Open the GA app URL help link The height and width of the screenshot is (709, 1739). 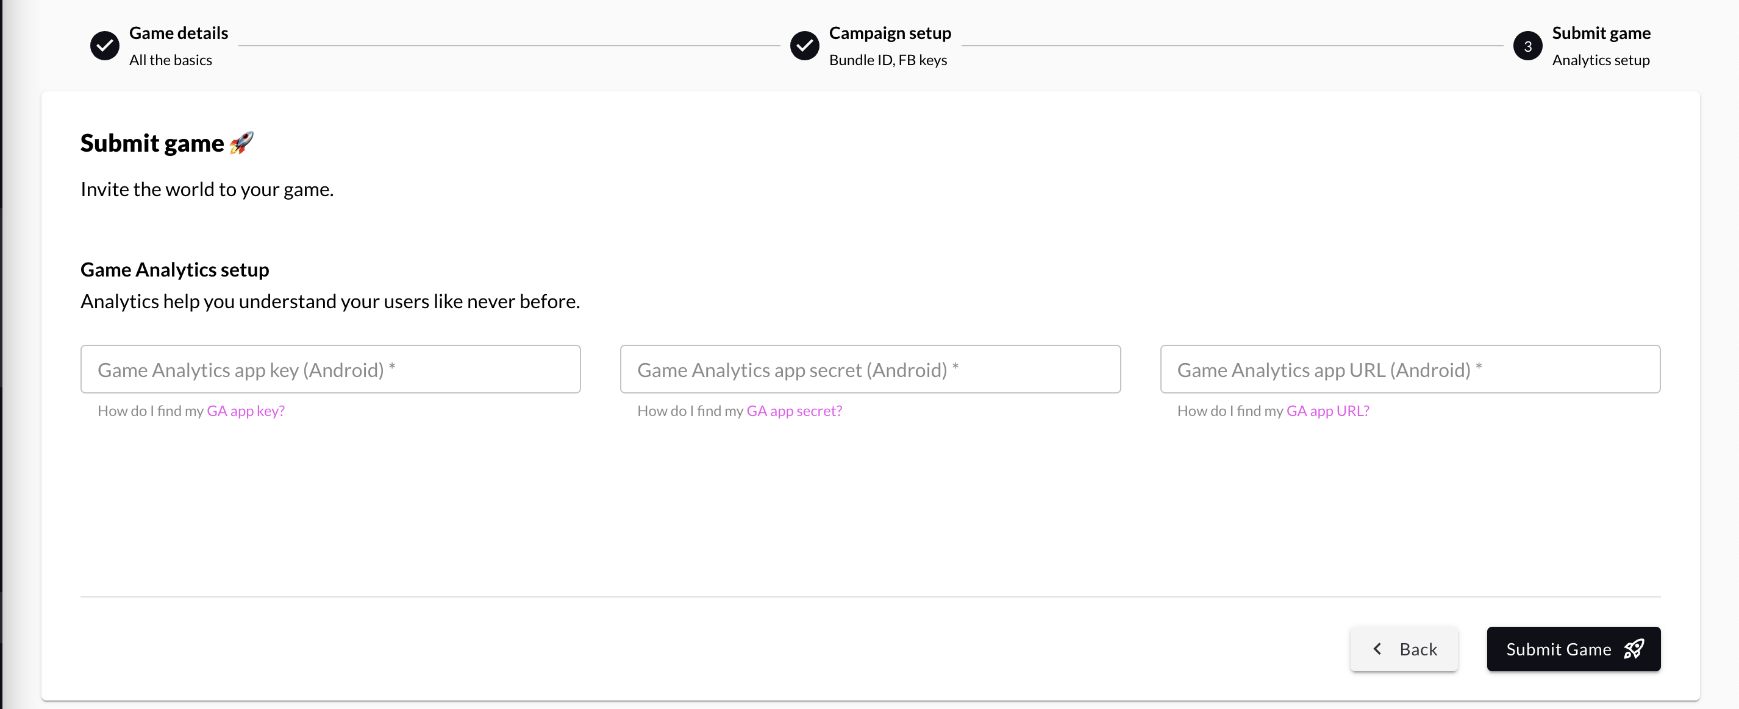[1327, 411]
